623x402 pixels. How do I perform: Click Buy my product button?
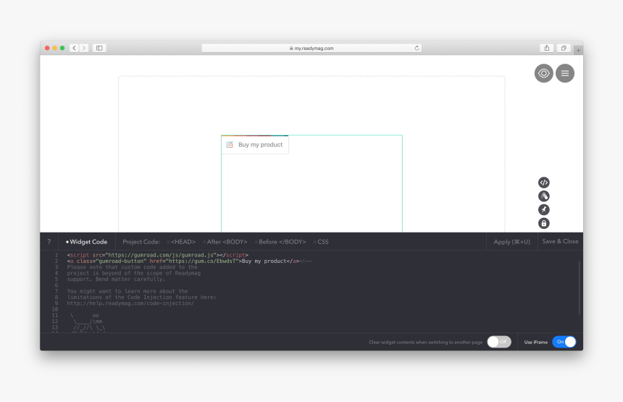[255, 145]
